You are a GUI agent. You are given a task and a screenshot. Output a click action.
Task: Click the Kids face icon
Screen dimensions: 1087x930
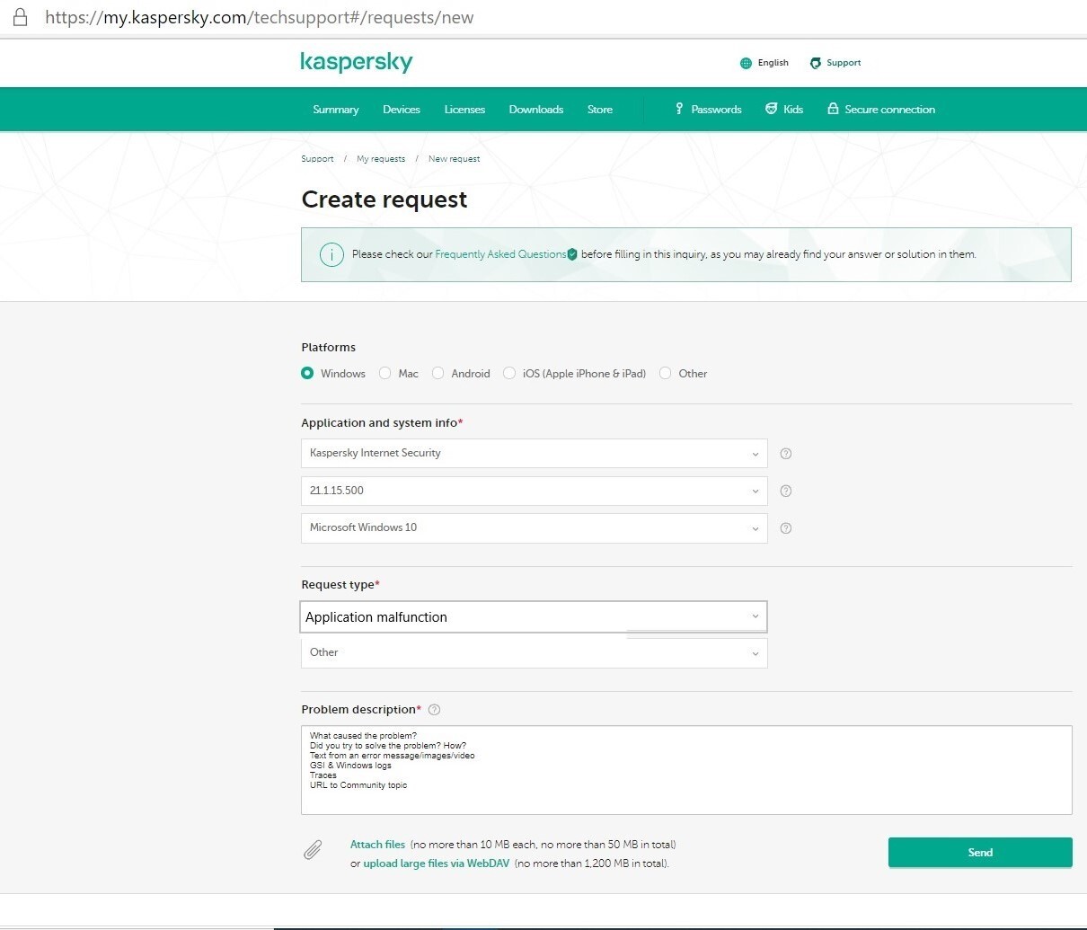pyautogui.click(x=771, y=109)
